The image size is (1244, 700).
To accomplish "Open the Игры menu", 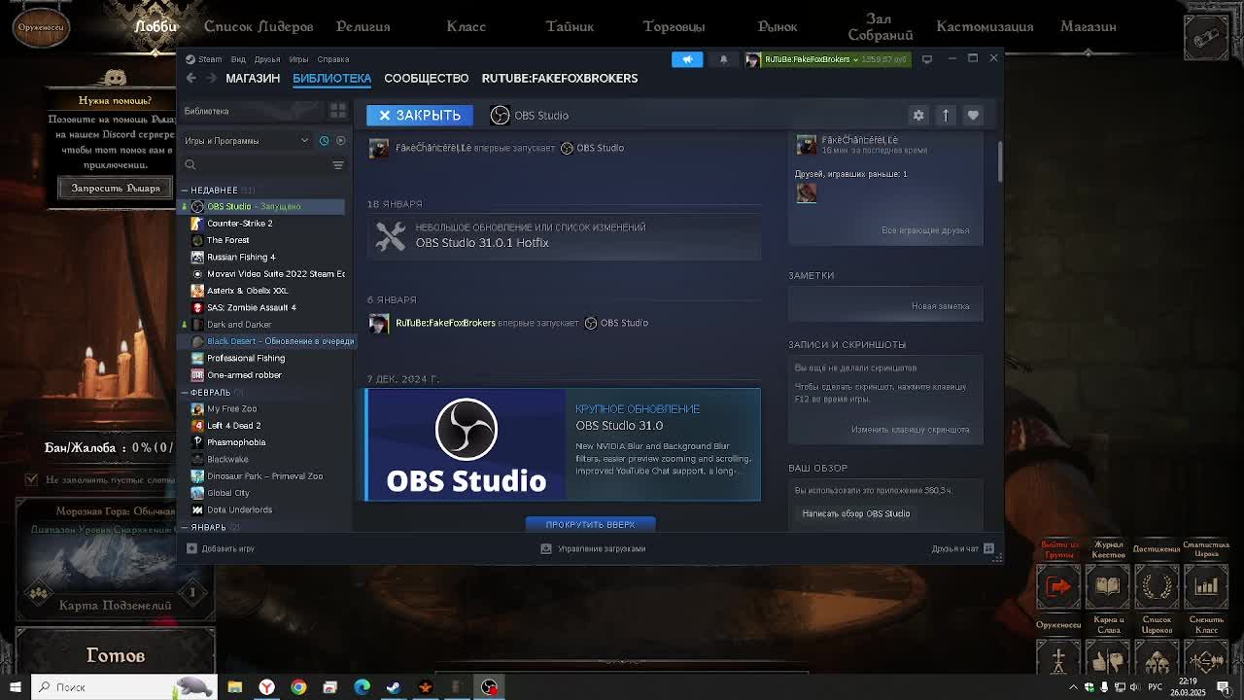I will click(x=298, y=59).
